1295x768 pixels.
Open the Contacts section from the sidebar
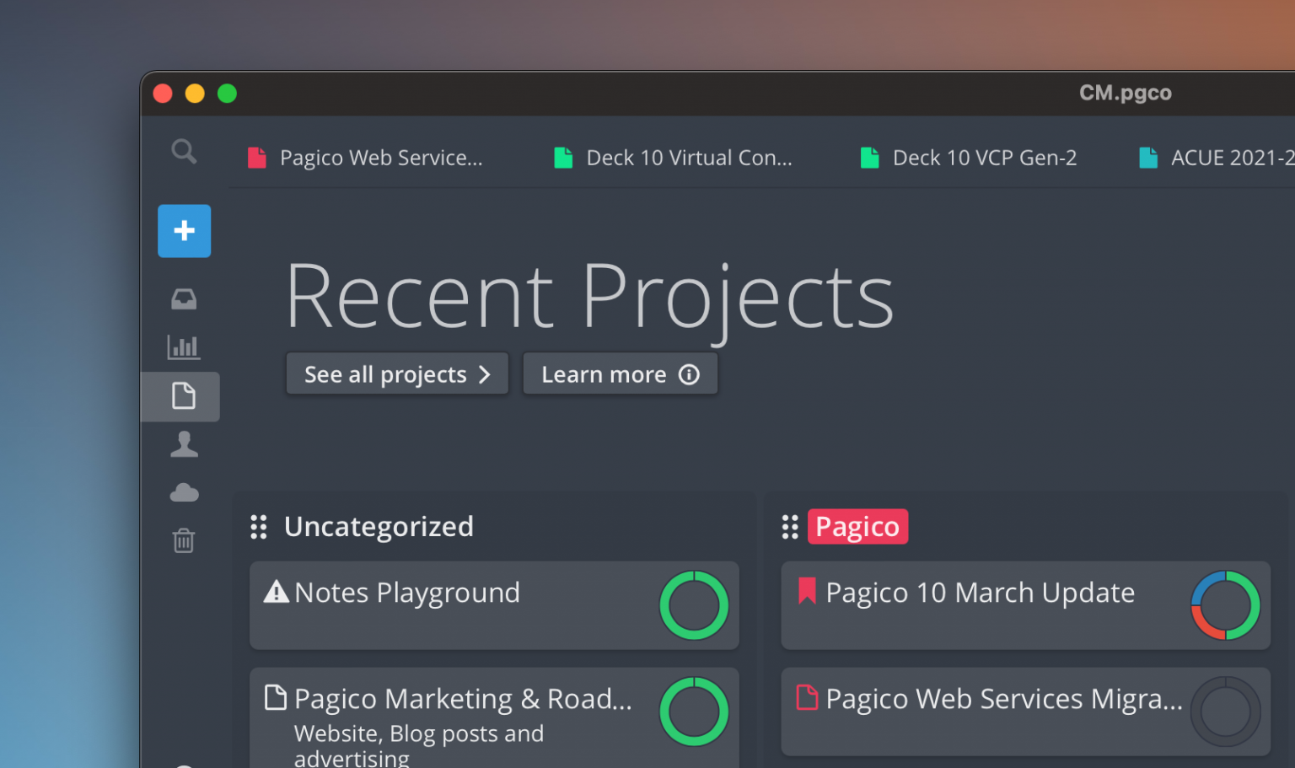pyautogui.click(x=184, y=443)
